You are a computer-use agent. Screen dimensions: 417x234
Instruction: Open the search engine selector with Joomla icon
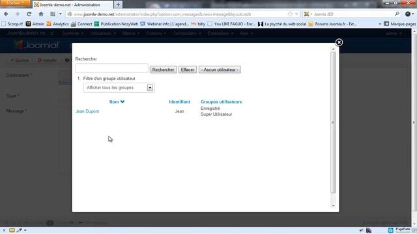(308, 14)
